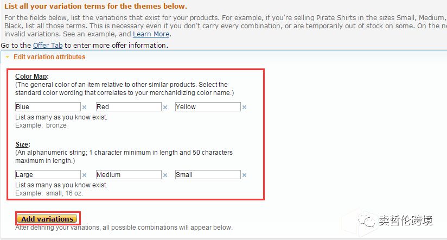Select the Small size input field

click(x=208, y=175)
